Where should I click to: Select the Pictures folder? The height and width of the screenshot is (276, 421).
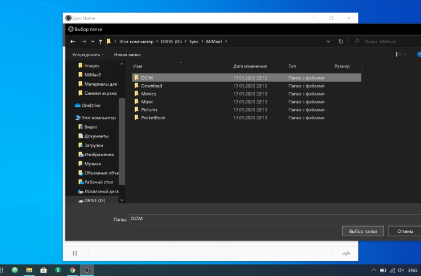[x=149, y=110]
